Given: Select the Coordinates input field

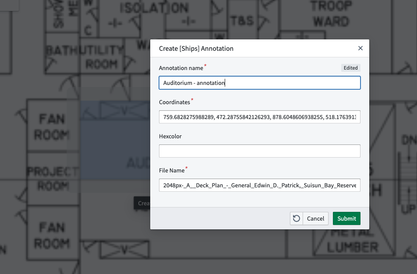Looking at the screenshot, I should click(x=260, y=117).
